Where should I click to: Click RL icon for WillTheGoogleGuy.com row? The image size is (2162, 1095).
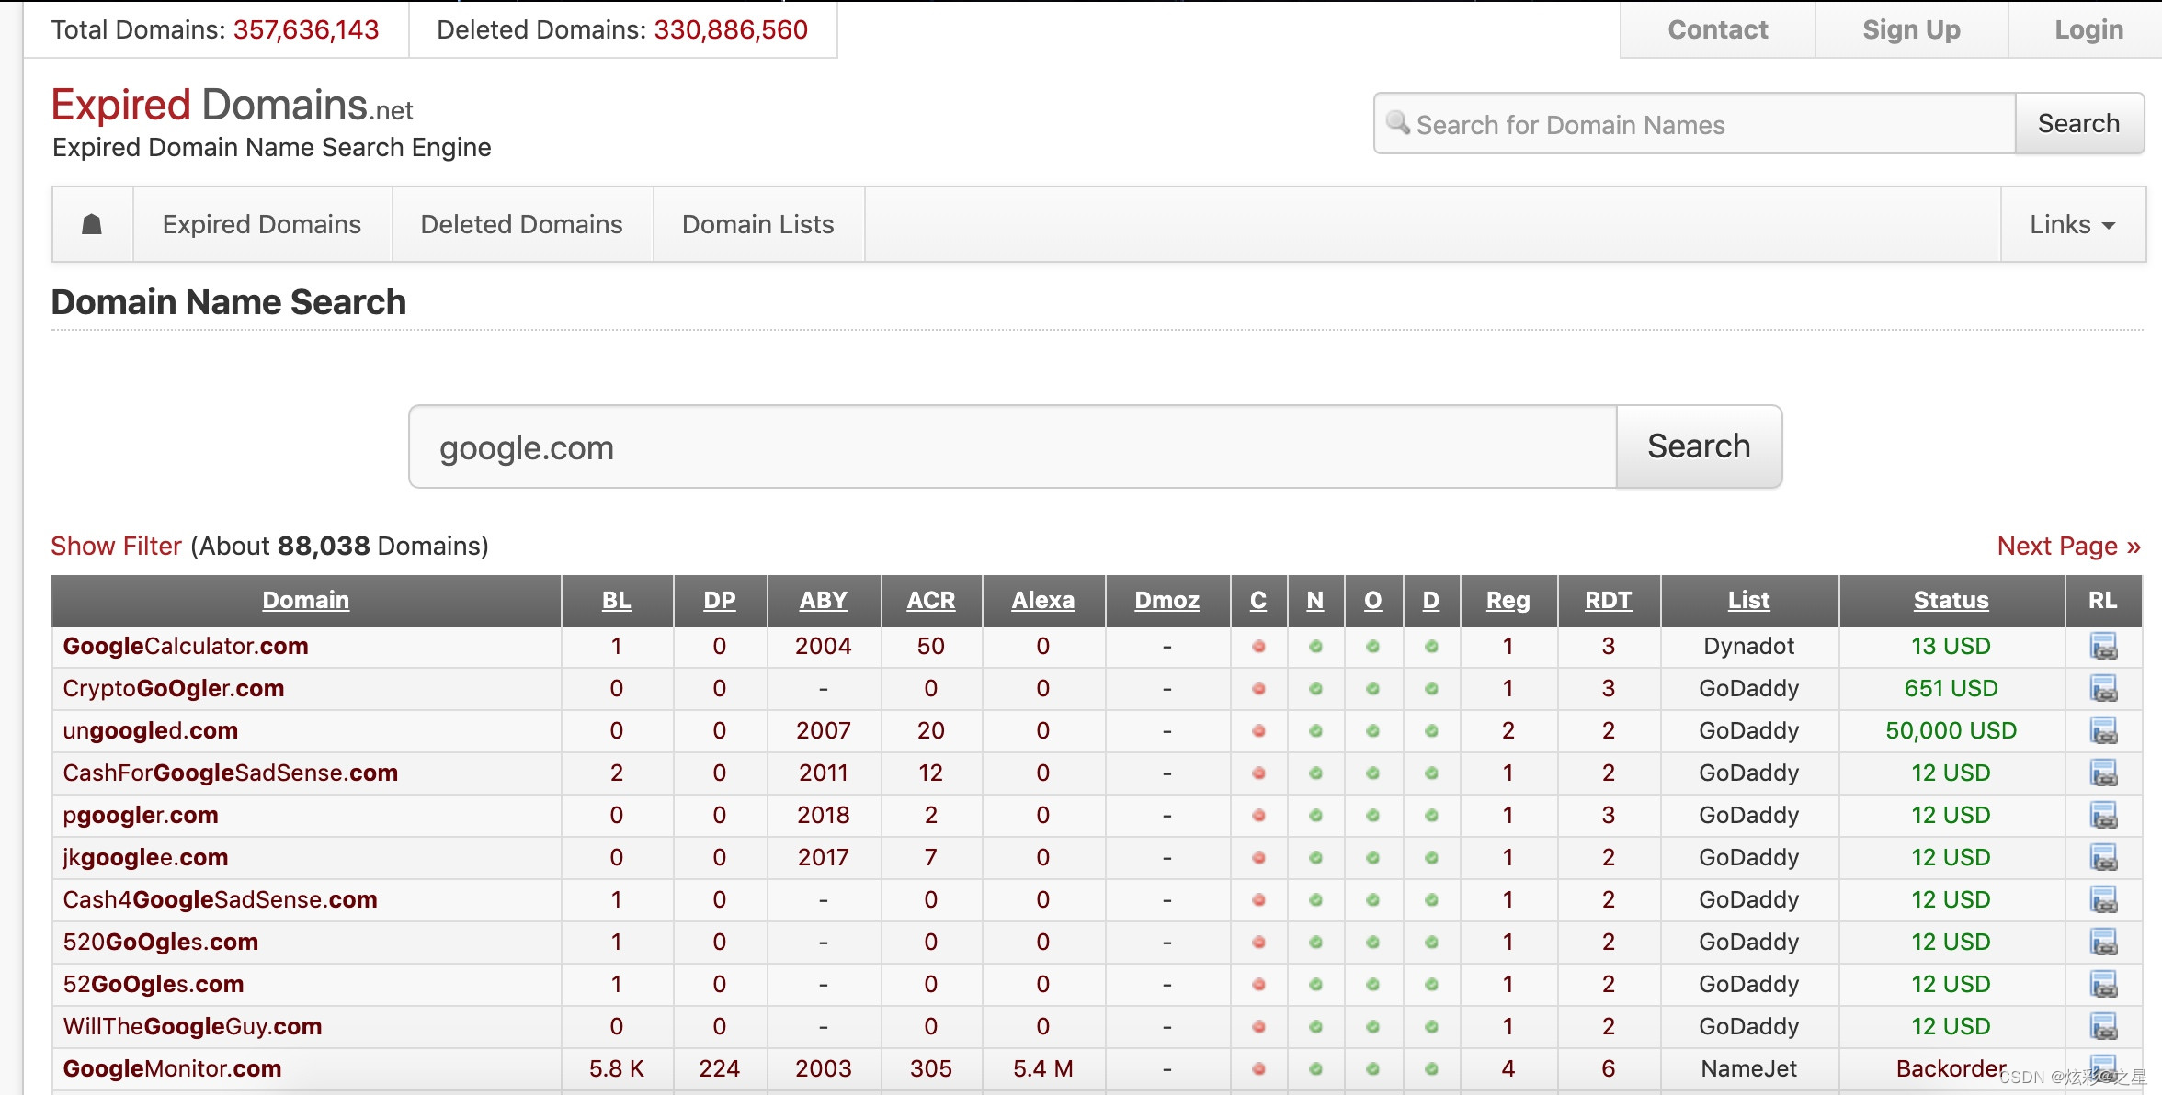[2103, 1027]
